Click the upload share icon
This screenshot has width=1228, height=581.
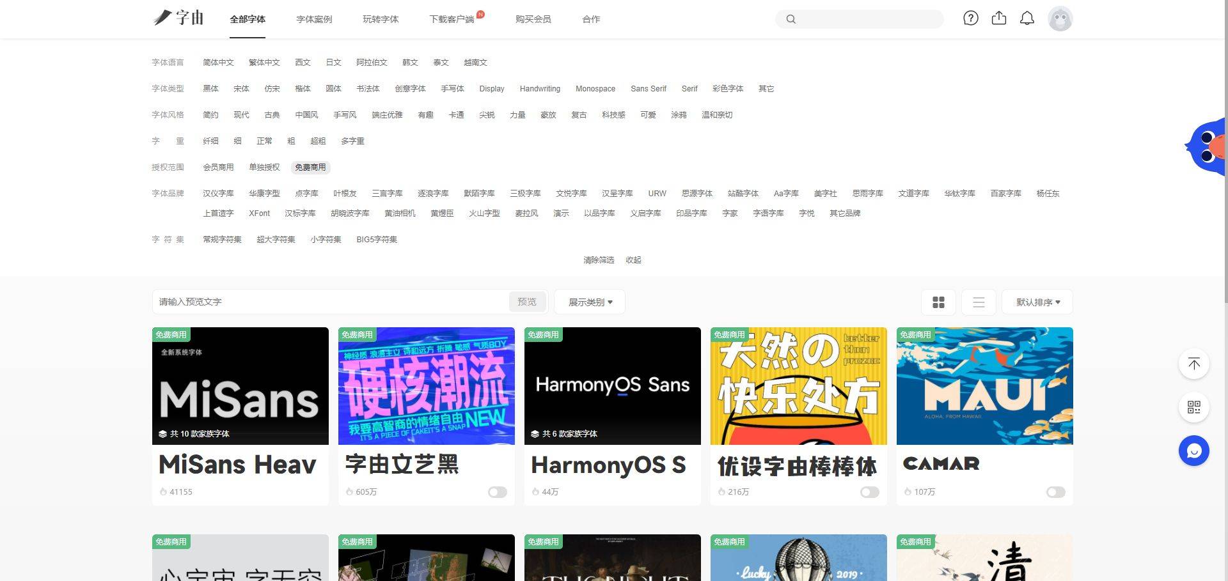(999, 19)
